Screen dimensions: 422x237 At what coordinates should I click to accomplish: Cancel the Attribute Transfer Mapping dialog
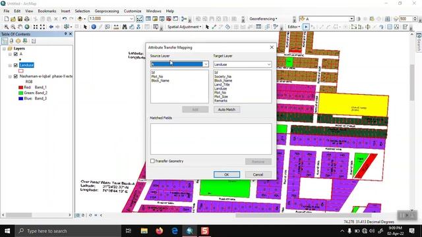point(258,174)
